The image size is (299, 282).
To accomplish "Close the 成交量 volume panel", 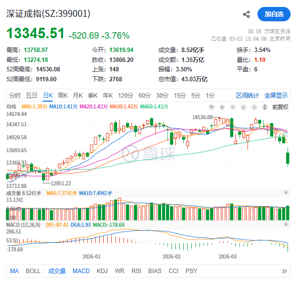I will 286,192.
